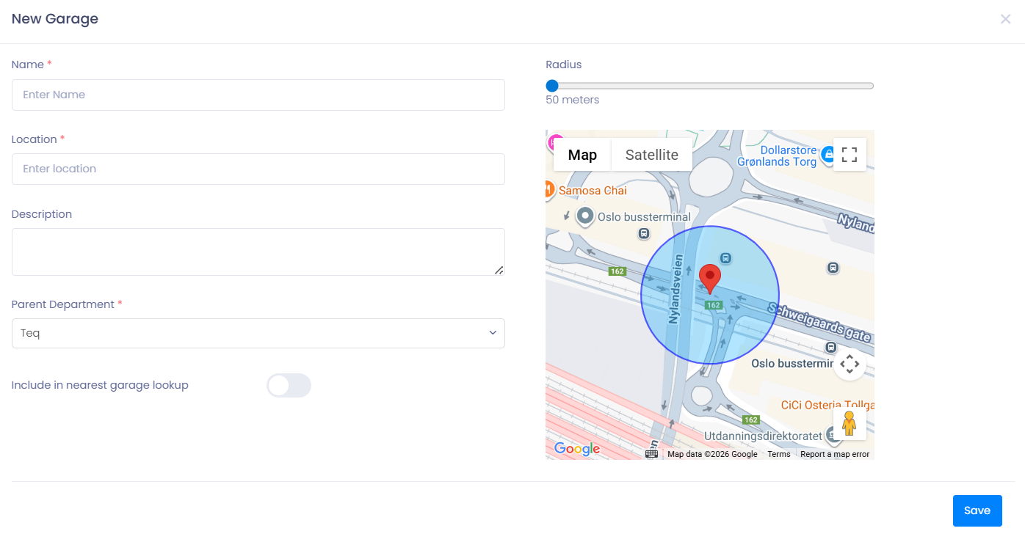Click into the Description text area

tap(258, 252)
